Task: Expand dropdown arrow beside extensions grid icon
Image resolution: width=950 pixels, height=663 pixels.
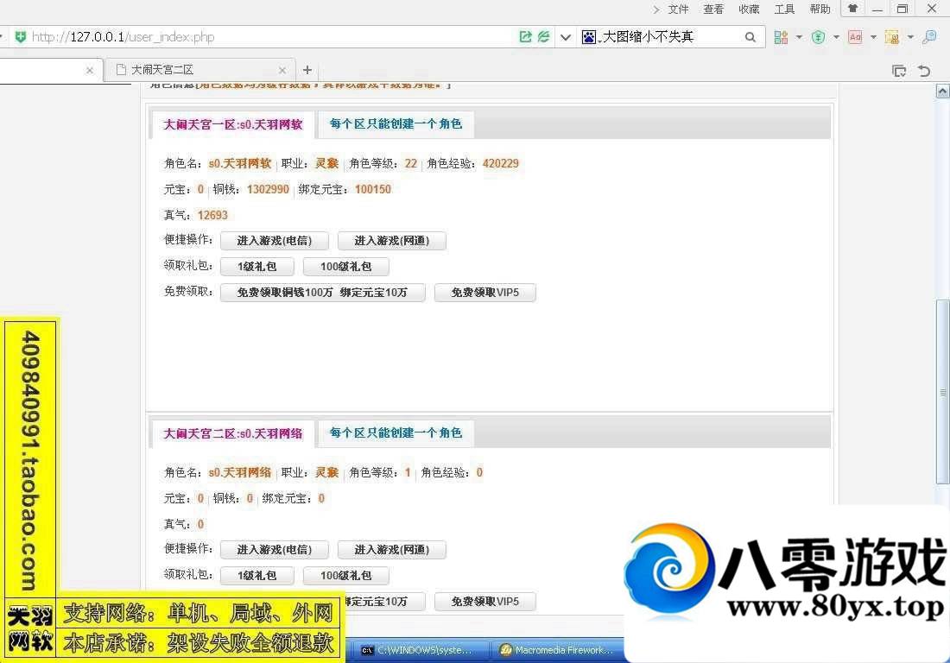Action: point(799,37)
